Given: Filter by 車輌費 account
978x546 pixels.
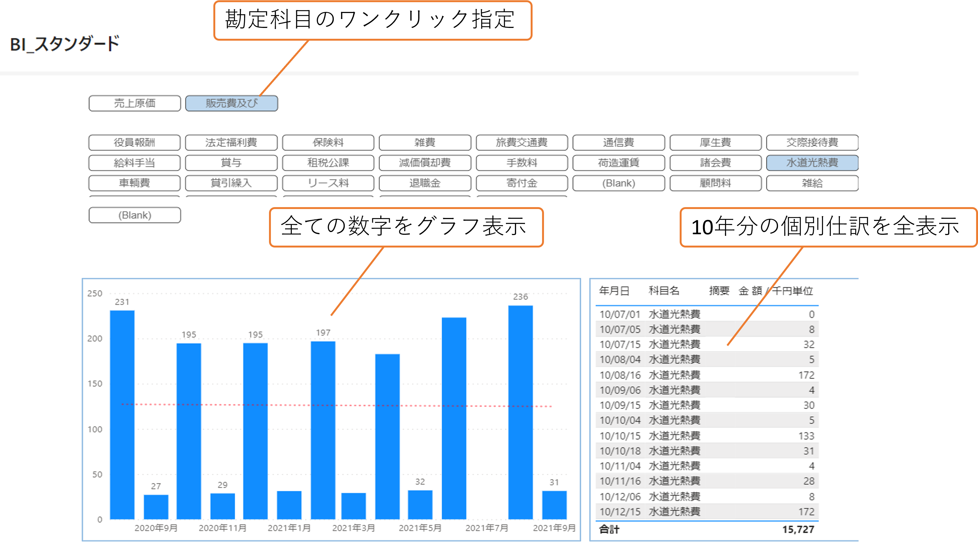Looking at the screenshot, I should pos(135,183).
